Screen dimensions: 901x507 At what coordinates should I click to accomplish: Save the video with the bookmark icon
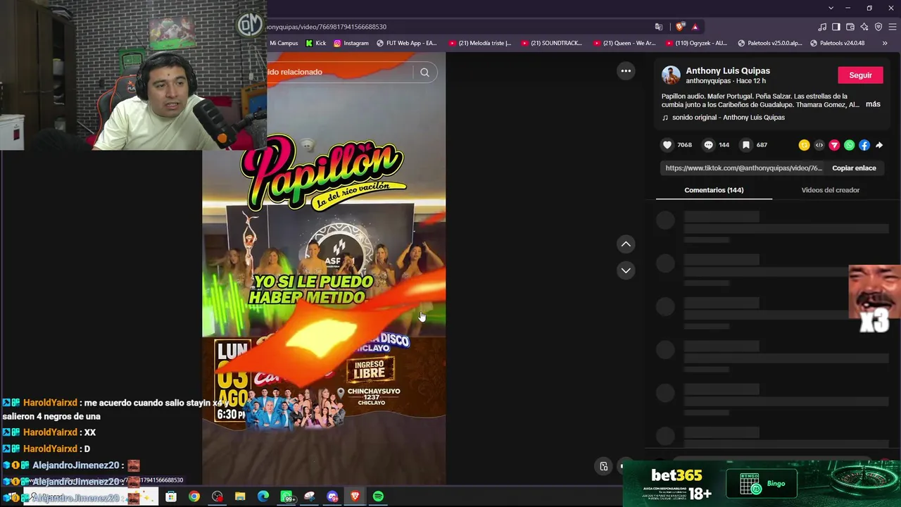[746, 145]
